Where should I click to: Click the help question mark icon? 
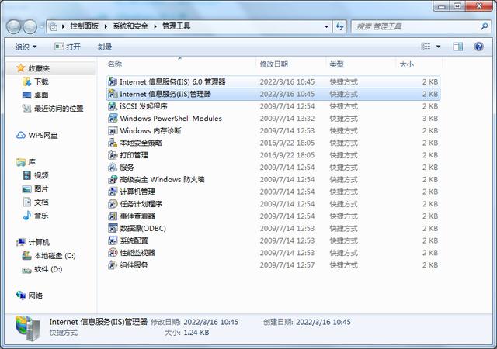click(x=478, y=47)
